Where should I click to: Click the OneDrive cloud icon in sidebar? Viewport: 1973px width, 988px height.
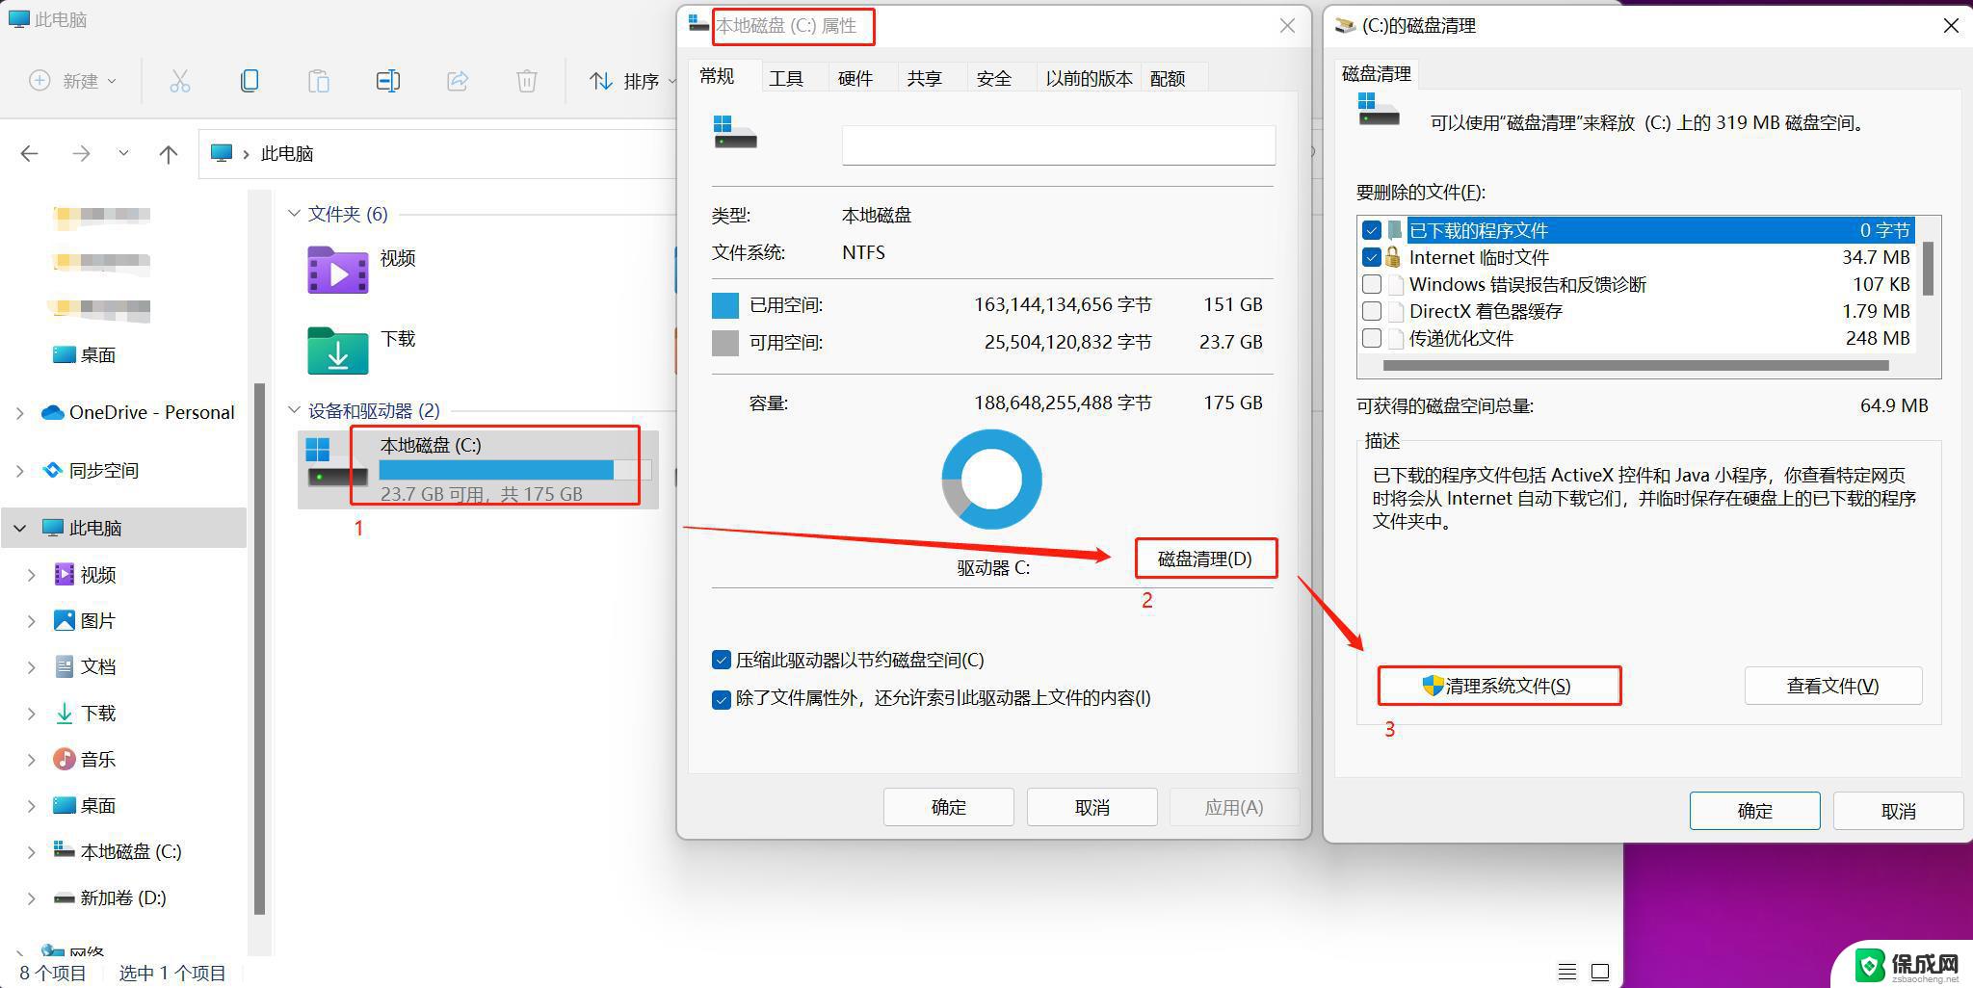tap(52, 412)
